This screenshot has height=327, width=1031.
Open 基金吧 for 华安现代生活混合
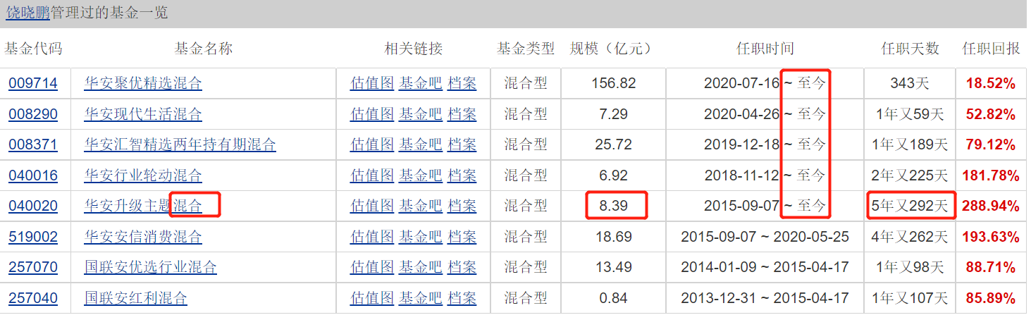tap(420, 114)
